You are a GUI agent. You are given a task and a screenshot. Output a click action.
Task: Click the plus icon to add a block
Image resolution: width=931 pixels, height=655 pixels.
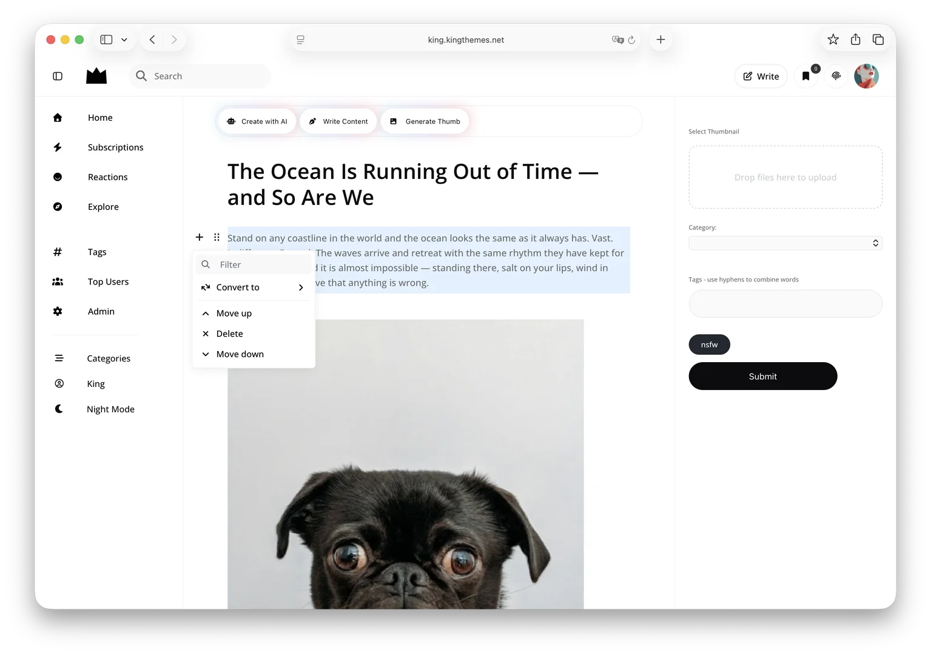pos(200,237)
